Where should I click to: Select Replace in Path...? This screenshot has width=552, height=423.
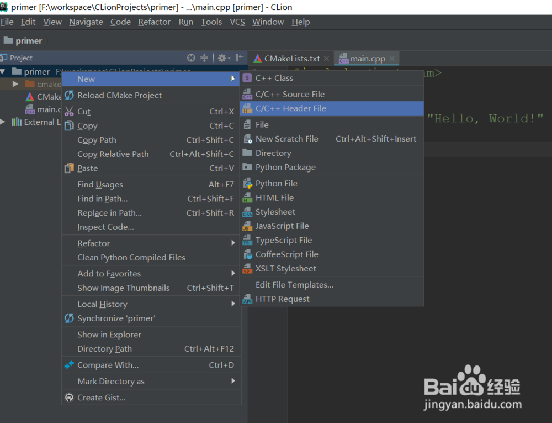pyautogui.click(x=151, y=213)
